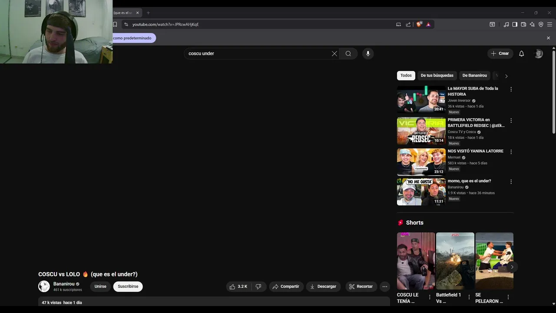The height and width of the screenshot is (313, 556).
Task: Select De tus búsquedas chip
Action: 437,76
